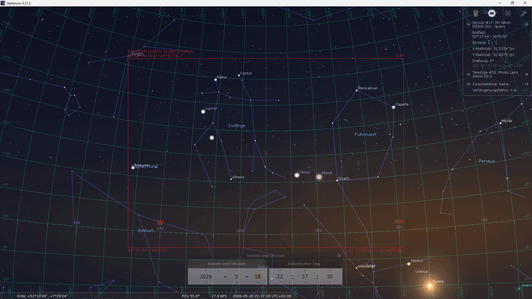Decrease the day 18 with down arrow
Viewport: 532px width, 299px height.
point(258,282)
